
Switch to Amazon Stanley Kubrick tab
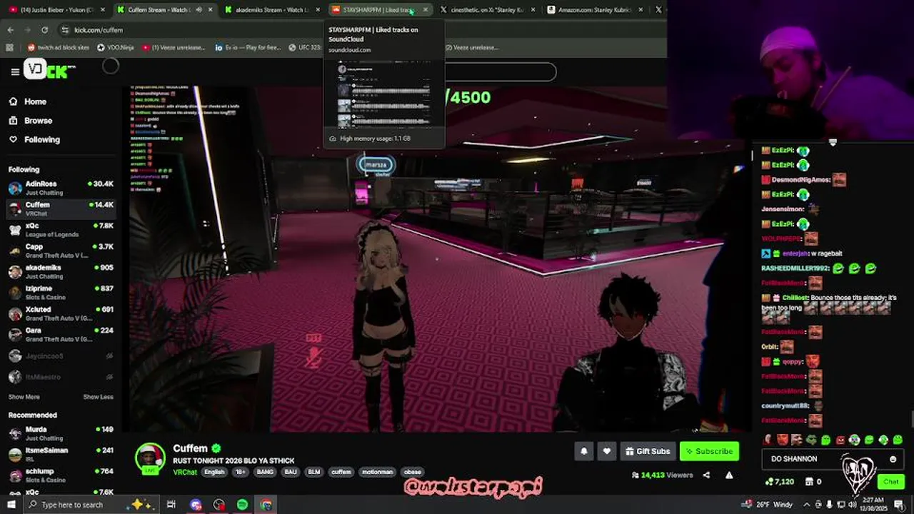click(595, 10)
